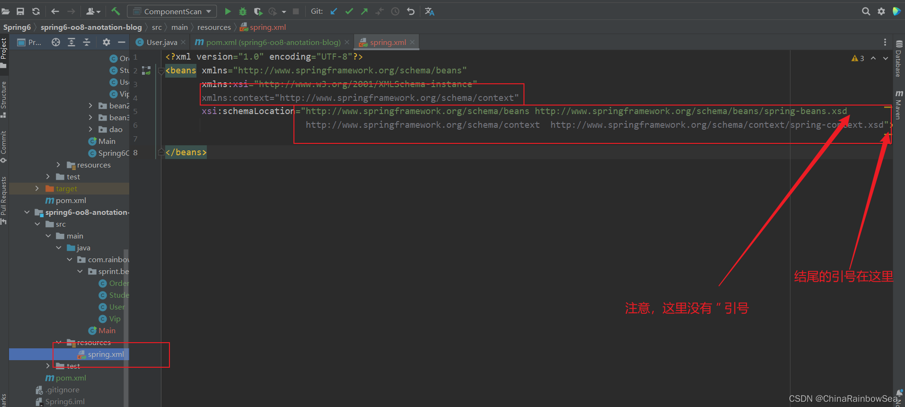Start debugging with the bug icon
The width and height of the screenshot is (905, 407).
click(243, 11)
